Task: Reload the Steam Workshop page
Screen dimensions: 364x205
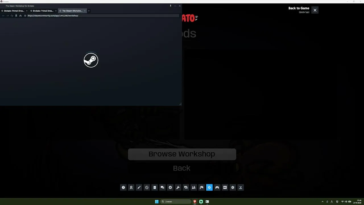Action: (x=12, y=16)
